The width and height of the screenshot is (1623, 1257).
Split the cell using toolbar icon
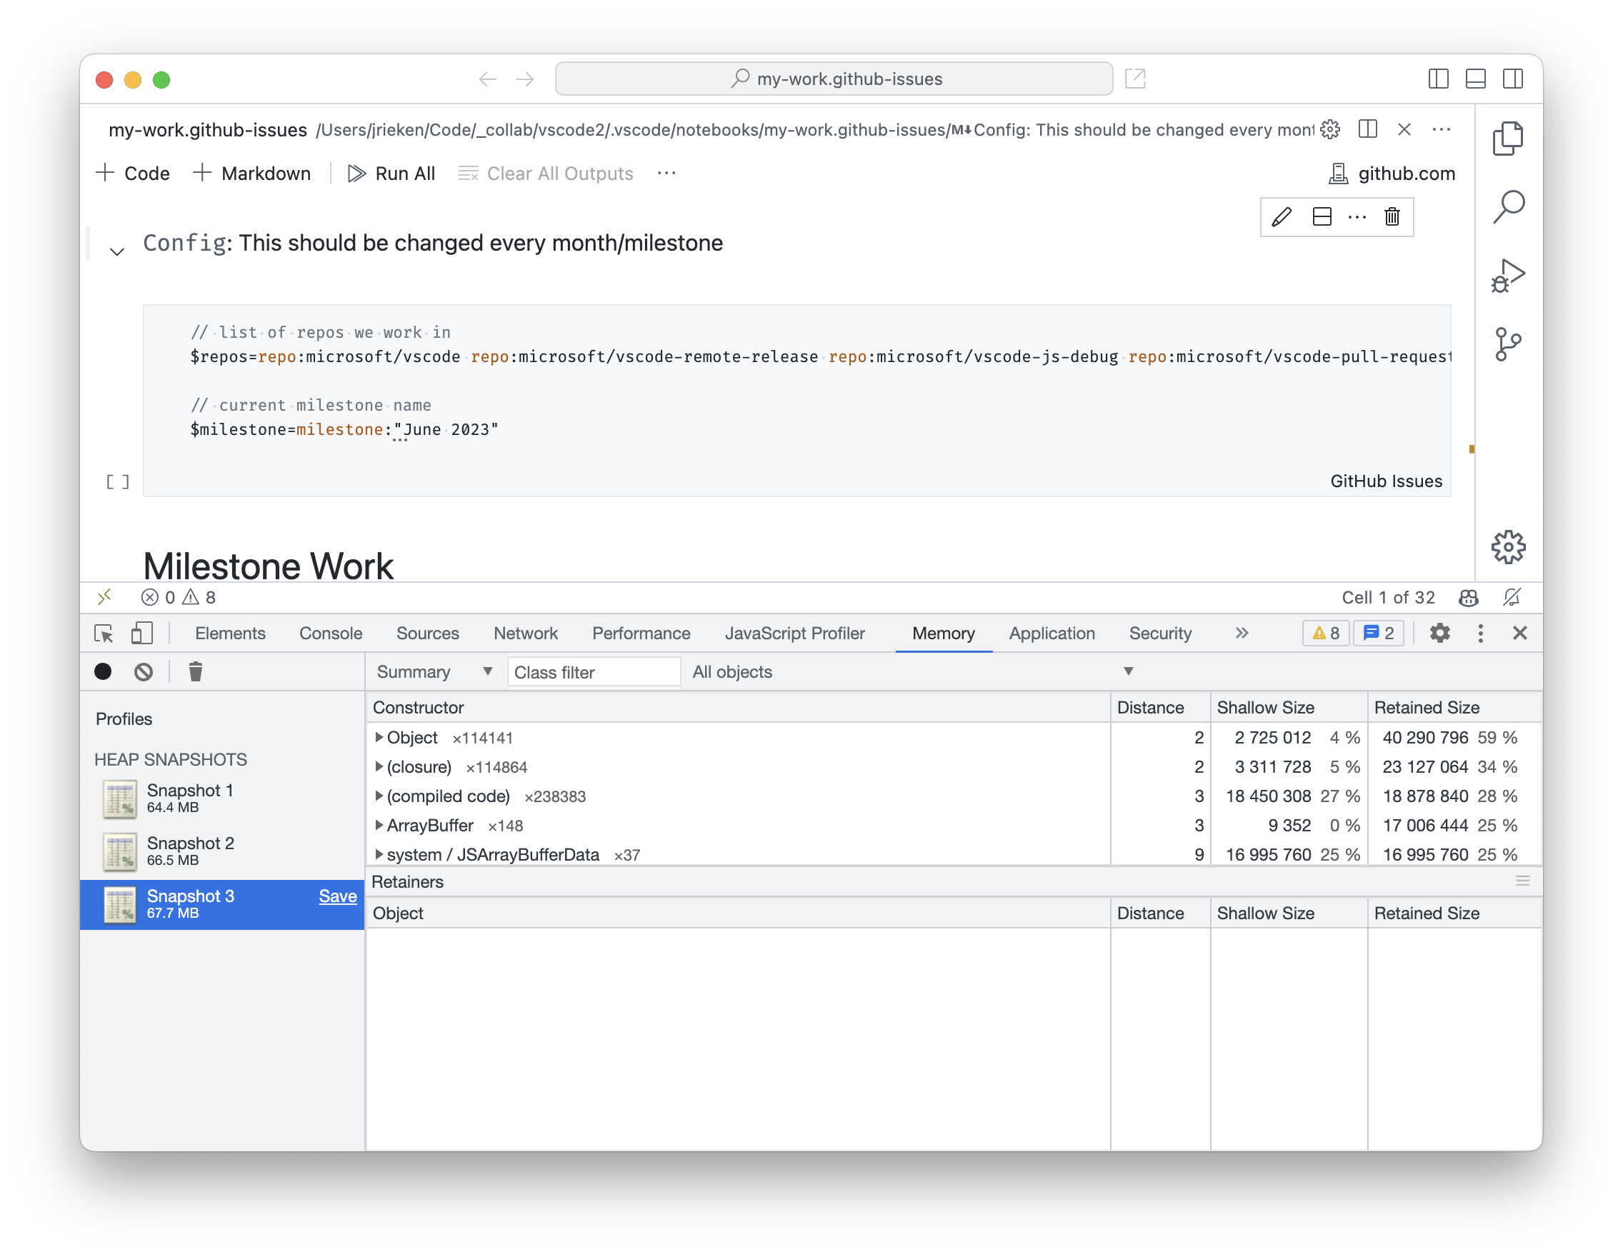(1322, 216)
